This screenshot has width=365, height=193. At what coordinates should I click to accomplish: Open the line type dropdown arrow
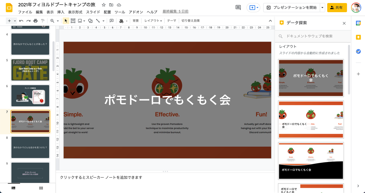103,21
